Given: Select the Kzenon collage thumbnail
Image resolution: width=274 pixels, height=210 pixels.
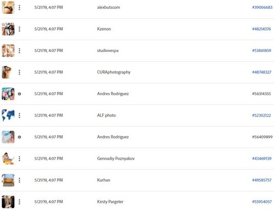Looking at the screenshot, I should (x=8, y=29).
